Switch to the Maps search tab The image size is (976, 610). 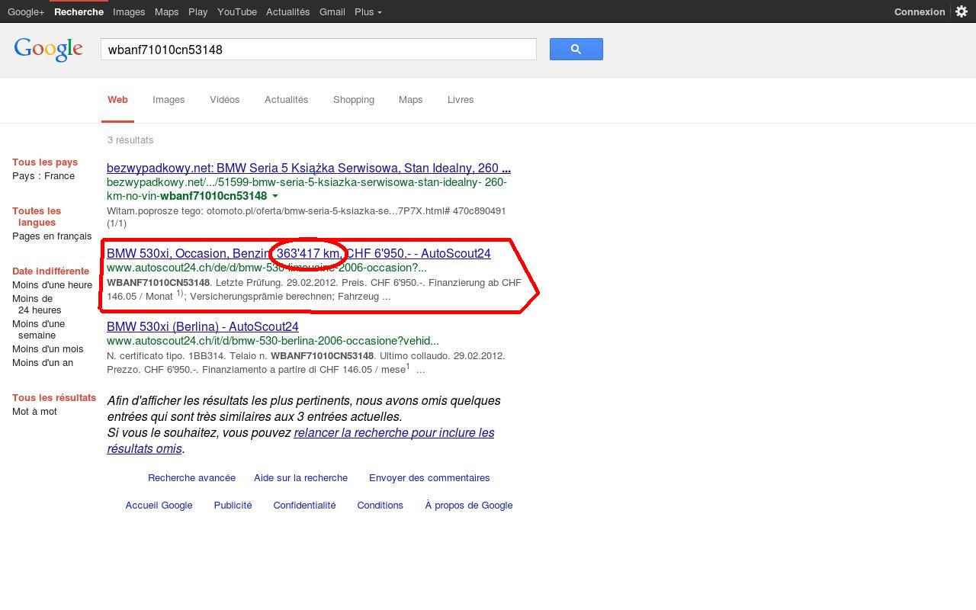[x=410, y=100]
